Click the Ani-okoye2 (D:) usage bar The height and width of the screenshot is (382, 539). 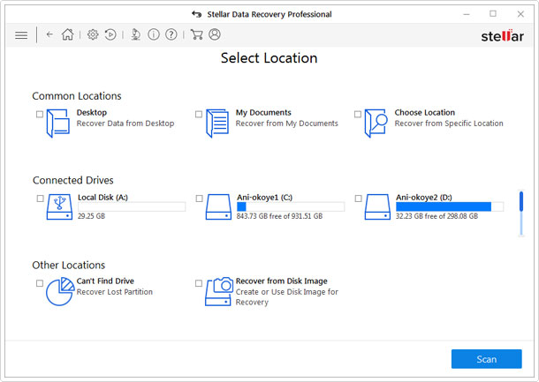point(450,206)
